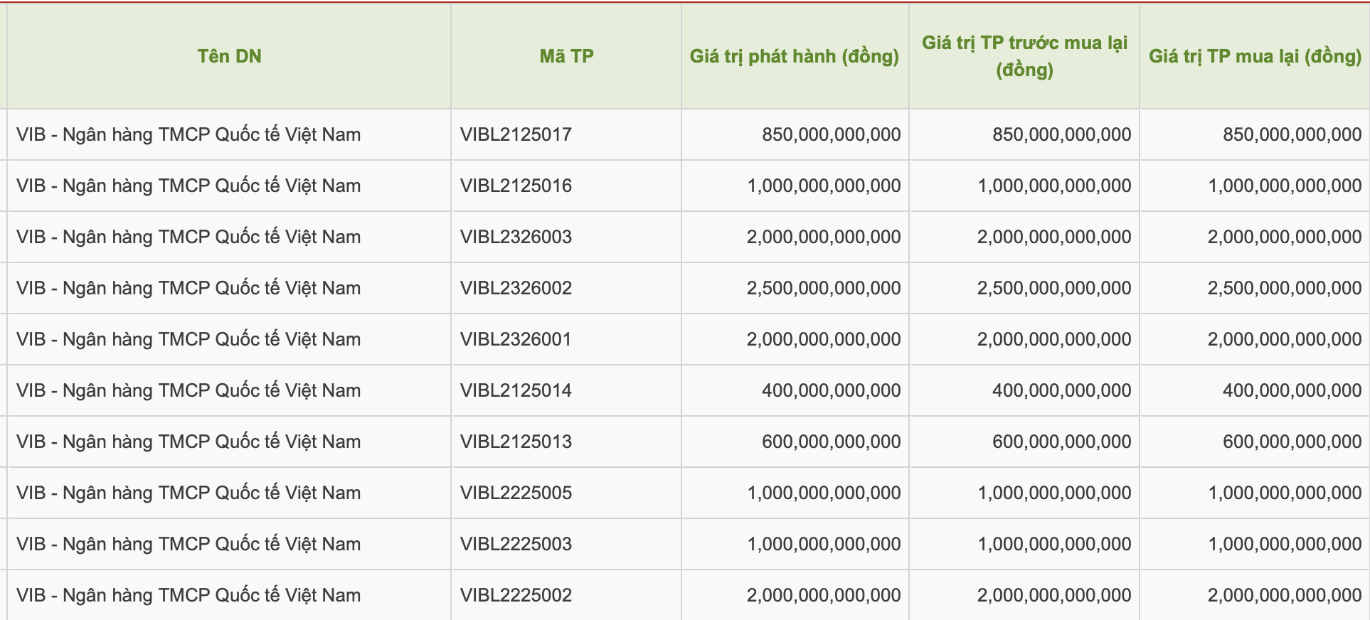Select buyback value 2,000,000,000,000 for VIBL2326003
Screen dimensions: 1370x620
1285,237
